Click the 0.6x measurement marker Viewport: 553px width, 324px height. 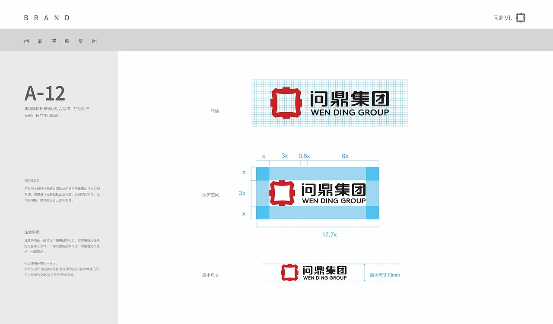(304, 156)
